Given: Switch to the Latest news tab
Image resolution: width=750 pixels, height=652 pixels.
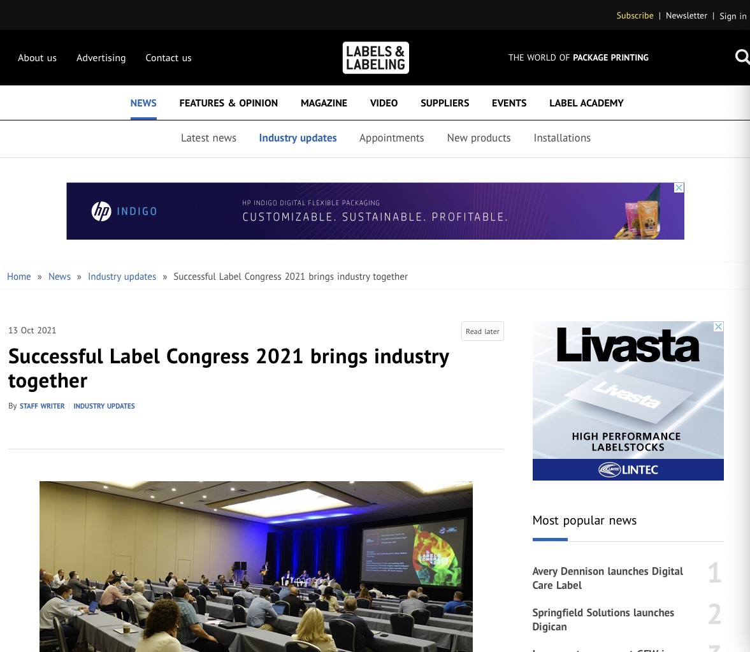Looking at the screenshot, I should [208, 138].
